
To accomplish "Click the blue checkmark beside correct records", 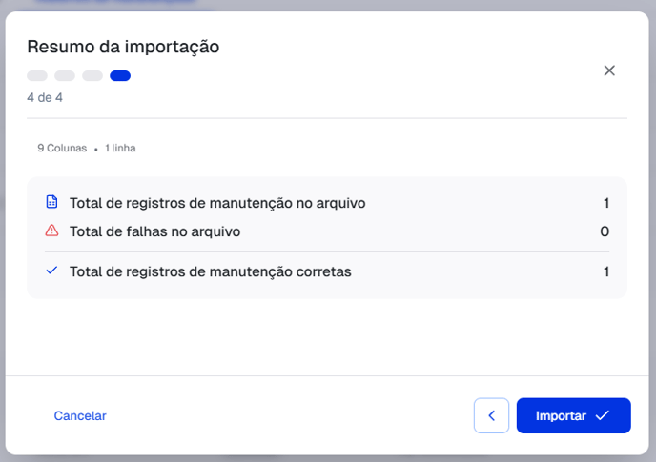I will coord(51,271).
